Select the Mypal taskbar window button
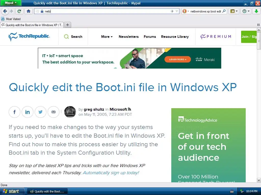Image resolution: width=261 pixels, height=195 pixels. pyautogui.click(x=47, y=191)
